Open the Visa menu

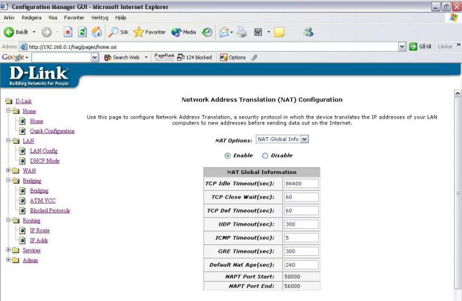point(53,17)
